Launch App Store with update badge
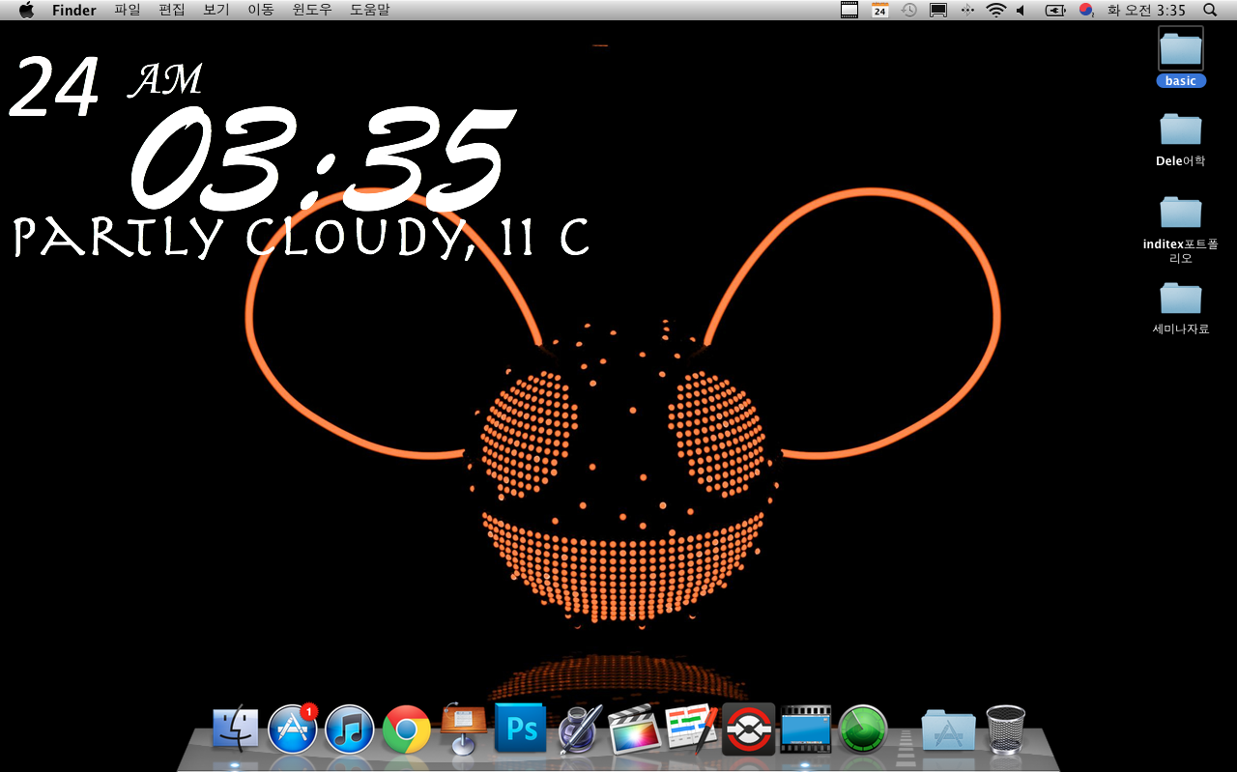Screen dimensions: 1237x772 coord(293,729)
